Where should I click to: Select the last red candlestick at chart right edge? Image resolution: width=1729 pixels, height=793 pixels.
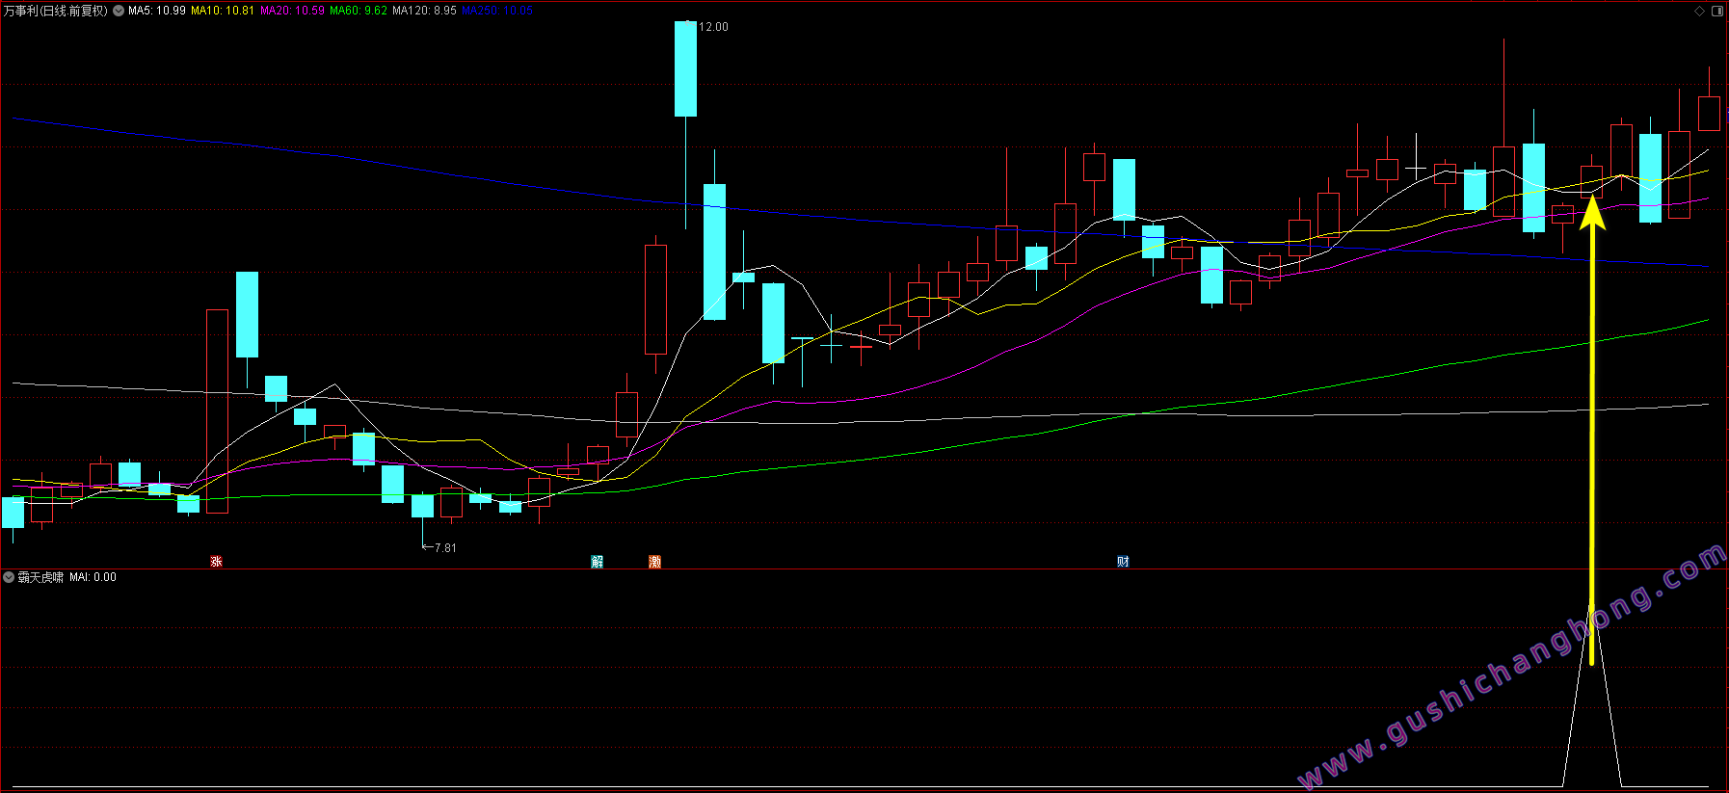1709,113
